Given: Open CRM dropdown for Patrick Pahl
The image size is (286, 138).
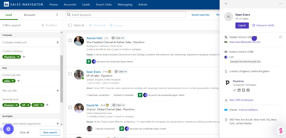Looking at the screenshot, I should pos(118,38).
